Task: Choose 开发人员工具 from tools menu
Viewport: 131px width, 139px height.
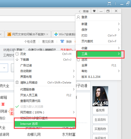Action: tap(45, 95)
